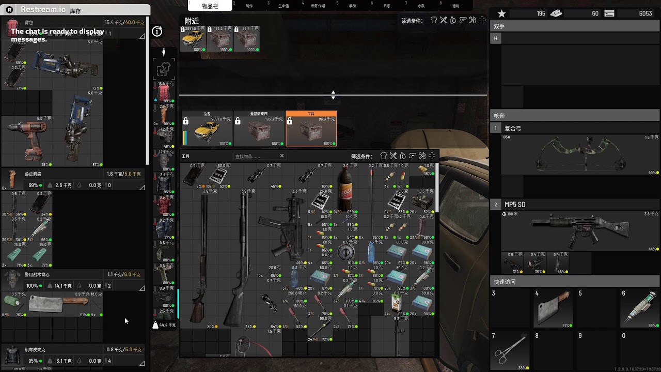Click the 工具 container scrollbar
The image size is (661, 372).
point(437,188)
